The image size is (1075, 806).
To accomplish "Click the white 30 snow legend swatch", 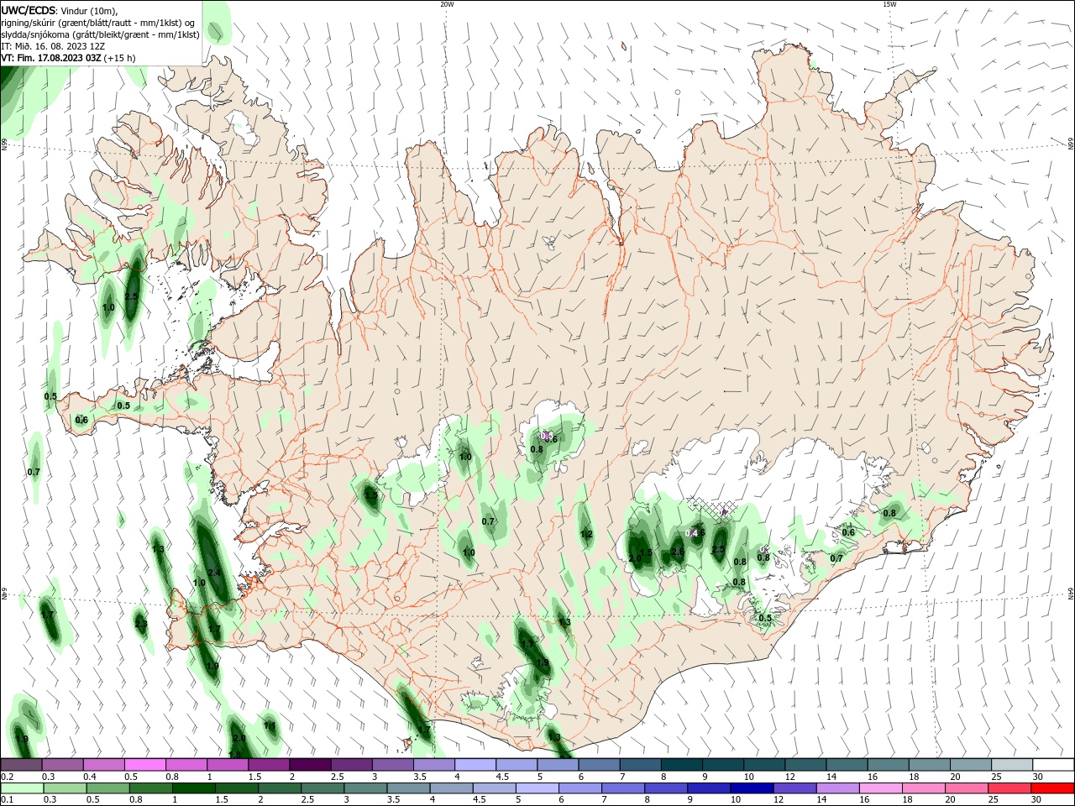I will pyautogui.click(x=1053, y=765).
